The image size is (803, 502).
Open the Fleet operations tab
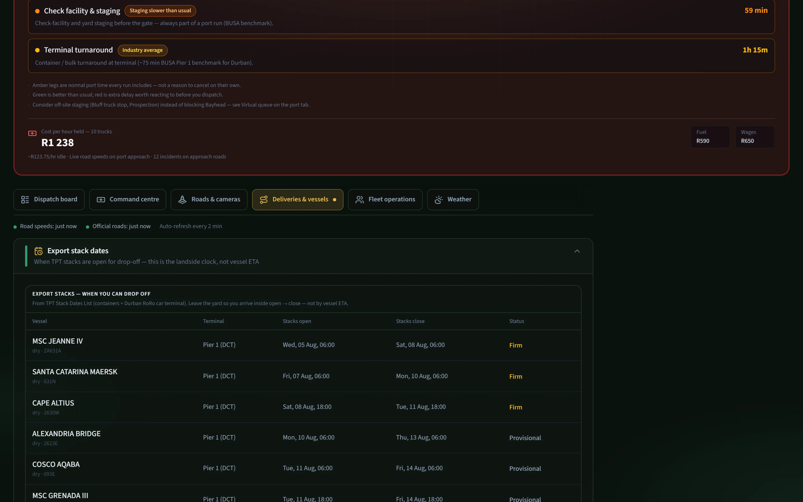(385, 199)
